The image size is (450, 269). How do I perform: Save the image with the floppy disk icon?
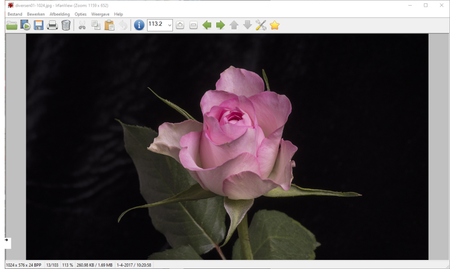[39, 25]
